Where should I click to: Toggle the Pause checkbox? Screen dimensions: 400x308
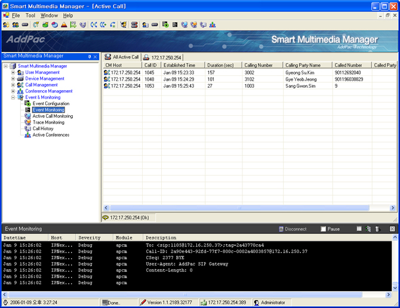tap(324, 229)
